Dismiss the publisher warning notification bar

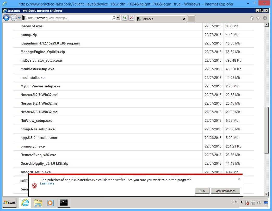point(239,179)
